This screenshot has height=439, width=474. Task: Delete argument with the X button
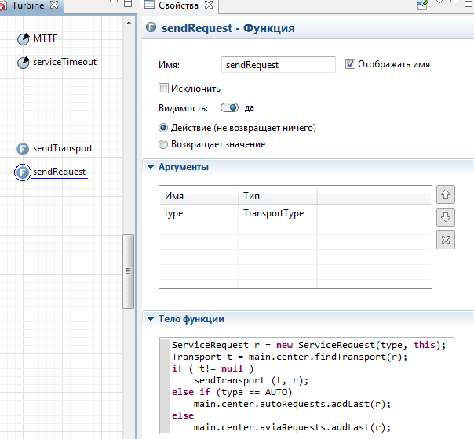tap(445, 241)
